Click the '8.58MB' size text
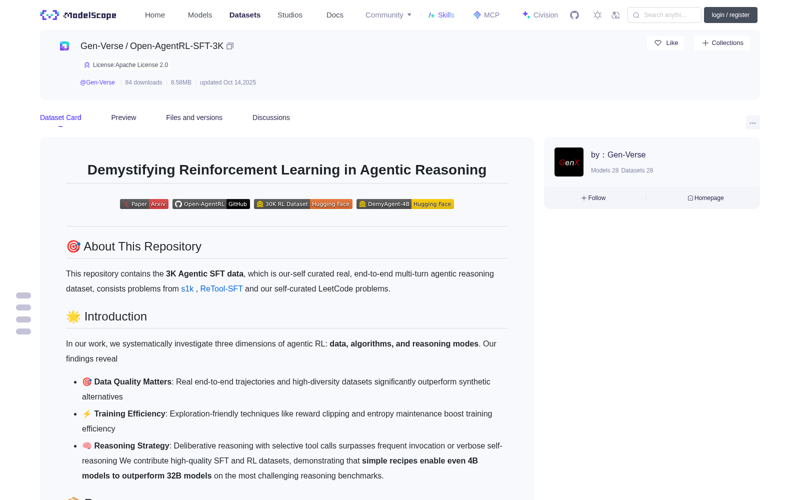Screen dimensions: 800x500 pos(181,82)
